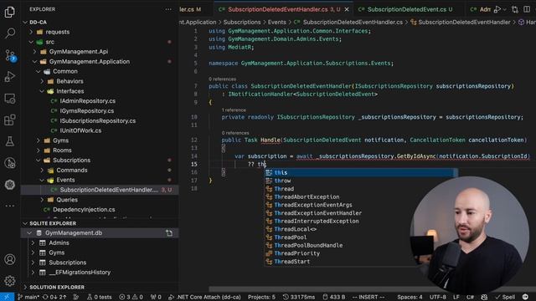Open IGymsRepository.cs file
This screenshot has width=536, height=301.
[87, 111]
